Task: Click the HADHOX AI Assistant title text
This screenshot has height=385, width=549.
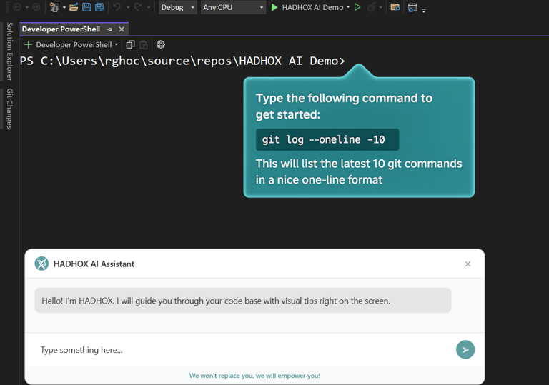Action: coord(94,264)
